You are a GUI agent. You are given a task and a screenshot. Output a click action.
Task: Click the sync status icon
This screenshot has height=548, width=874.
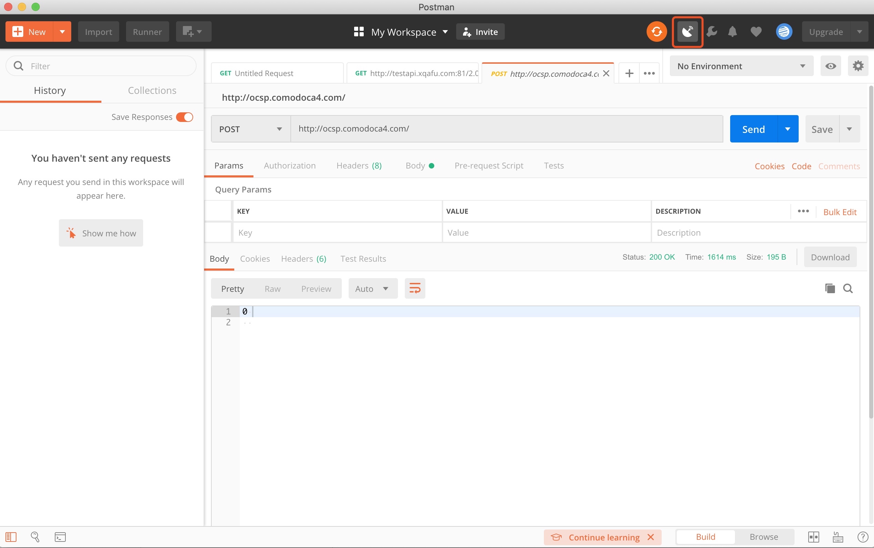click(x=656, y=32)
